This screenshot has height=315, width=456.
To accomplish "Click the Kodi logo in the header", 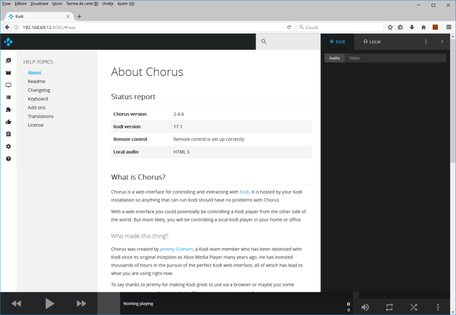I will tap(8, 42).
